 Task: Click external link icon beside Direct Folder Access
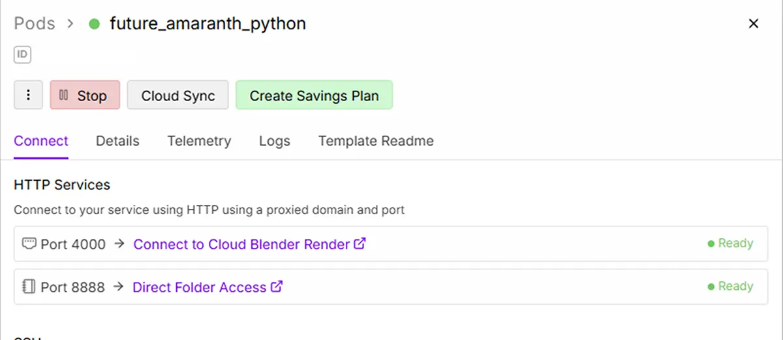(277, 286)
